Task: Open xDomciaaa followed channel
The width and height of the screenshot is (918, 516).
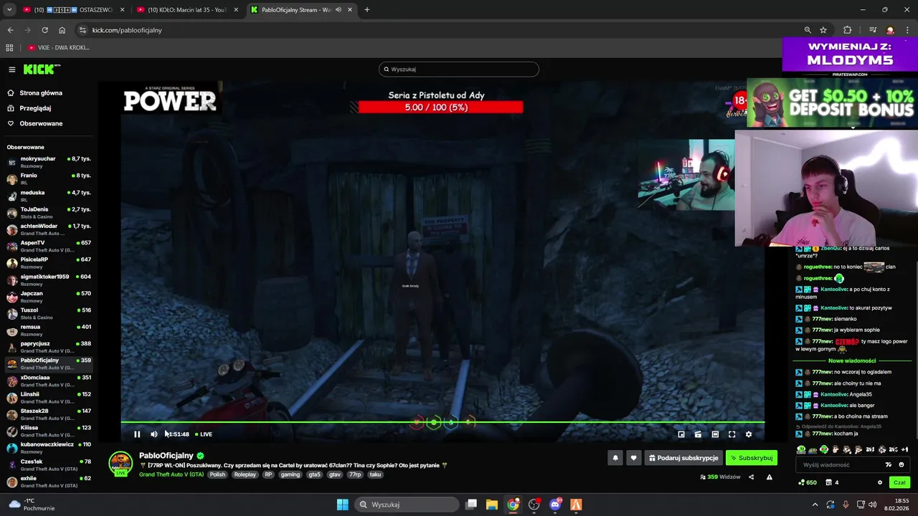Action: (x=49, y=381)
